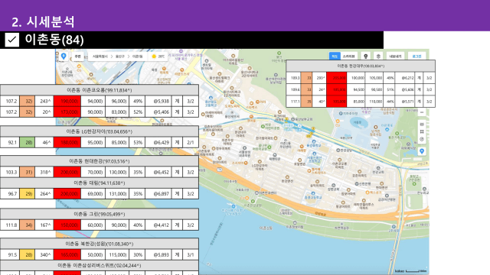Screen dimensions: 490x275
Task: Expand the 용산구 district selector
Action: click(120, 57)
